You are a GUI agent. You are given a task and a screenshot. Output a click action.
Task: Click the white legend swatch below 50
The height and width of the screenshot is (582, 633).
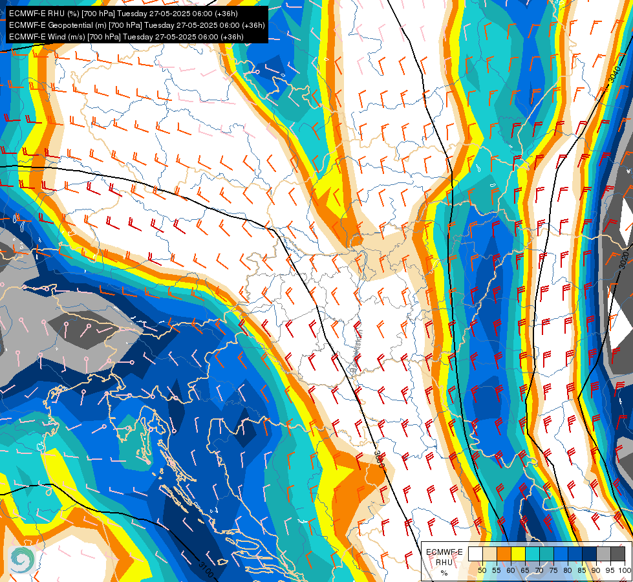tap(475, 554)
